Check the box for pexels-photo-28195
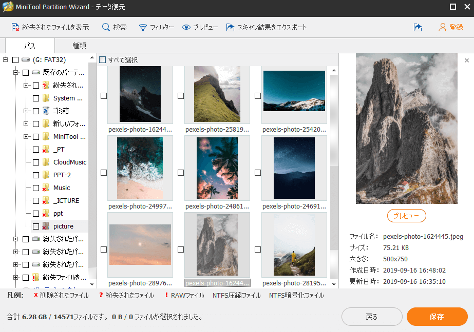 258,250
